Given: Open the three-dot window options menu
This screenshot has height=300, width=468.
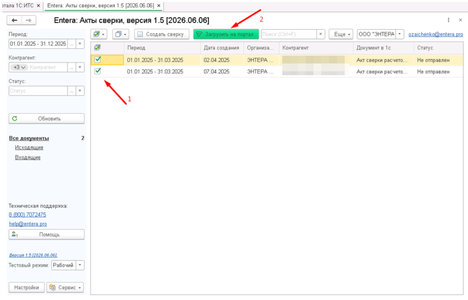Looking at the screenshot, I should (448, 20).
